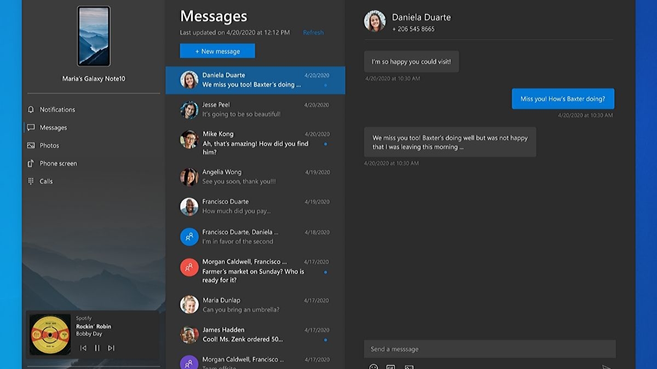Image resolution: width=657 pixels, height=369 pixels.
Task: Click the Send a message input field
Action: pos(489,349)
